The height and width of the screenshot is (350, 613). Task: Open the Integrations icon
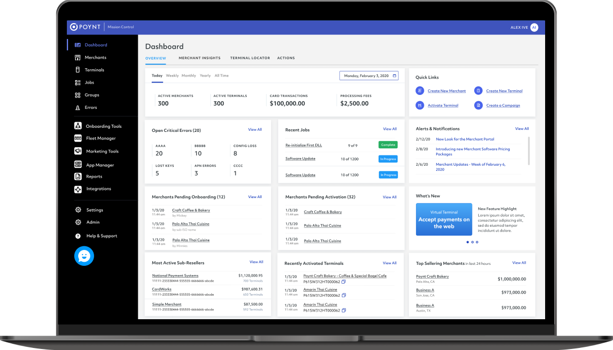click(x=78, y=189)
